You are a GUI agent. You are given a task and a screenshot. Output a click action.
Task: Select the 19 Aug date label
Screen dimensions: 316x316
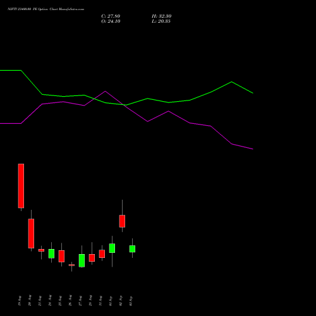coord(20,301)
